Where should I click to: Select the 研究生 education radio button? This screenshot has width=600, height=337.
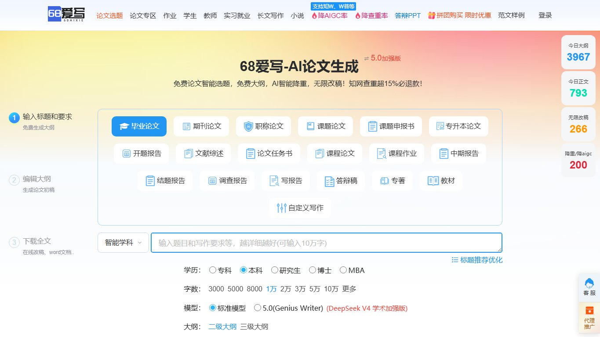pyautogui.click(x=275, y=270)
